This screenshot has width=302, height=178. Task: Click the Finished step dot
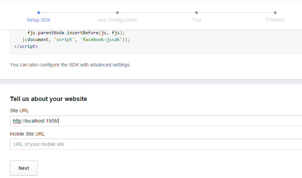tap(275, 13)
